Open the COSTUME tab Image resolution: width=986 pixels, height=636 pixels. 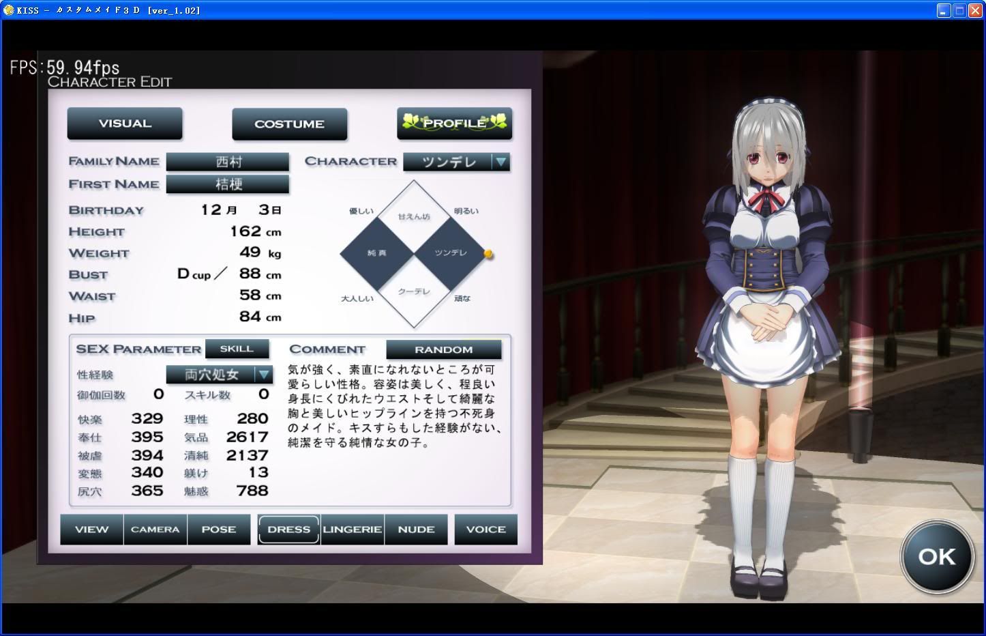pos(290,124)
